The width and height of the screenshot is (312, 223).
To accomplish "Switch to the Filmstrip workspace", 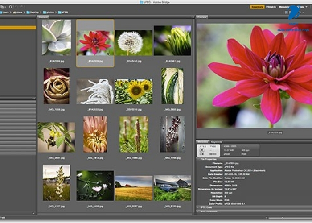I will (x=271, y=7).
